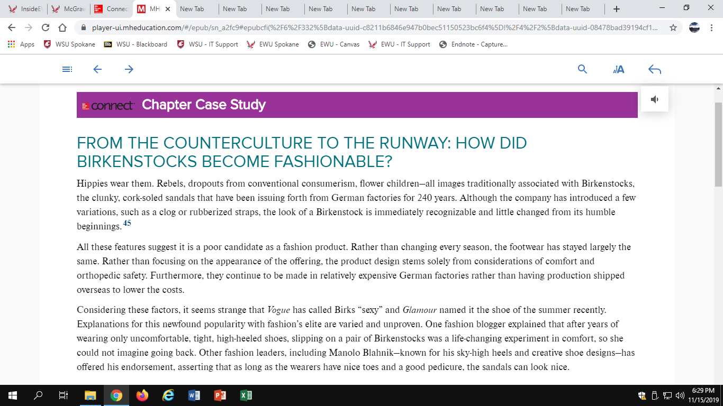Open Task View on the taskbar
Viewport: 723px width, 406px height.
tap(64, 395)
